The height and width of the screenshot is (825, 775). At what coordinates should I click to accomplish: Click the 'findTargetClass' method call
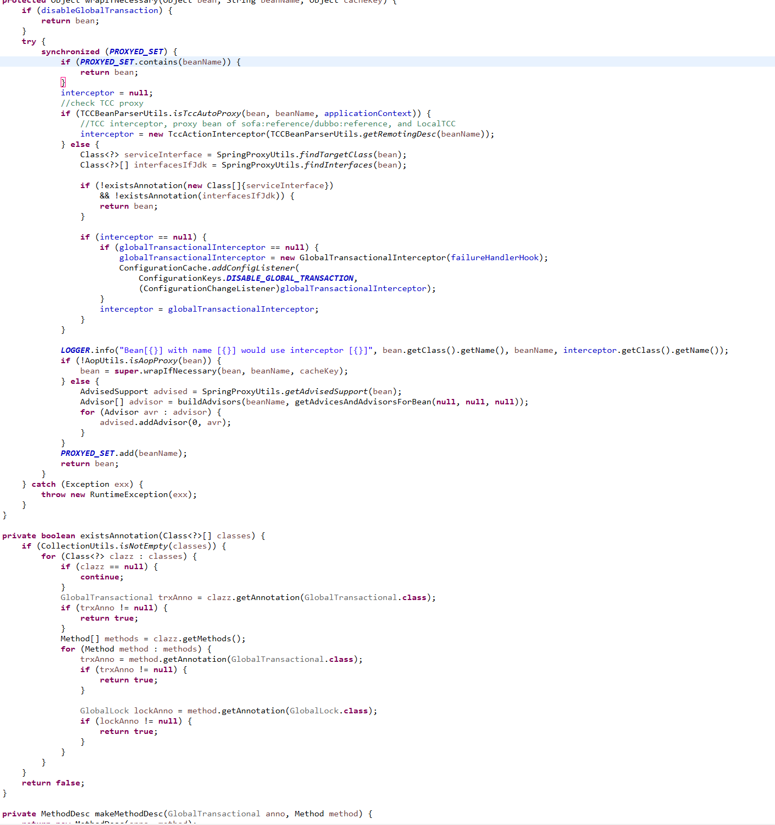click(x=336, y=154)
